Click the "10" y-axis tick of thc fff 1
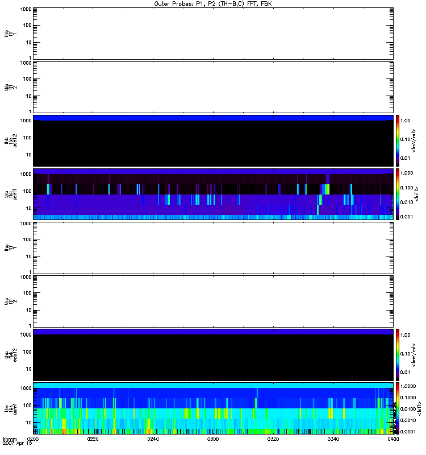The image size is (426, 455). pos(29,257)
